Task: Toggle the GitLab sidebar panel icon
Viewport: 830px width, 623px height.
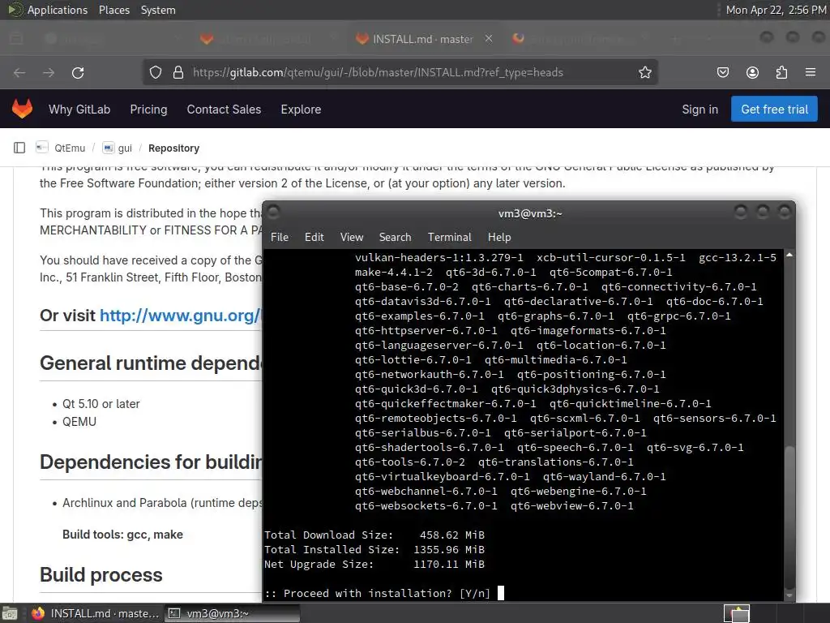Action: 19,148
